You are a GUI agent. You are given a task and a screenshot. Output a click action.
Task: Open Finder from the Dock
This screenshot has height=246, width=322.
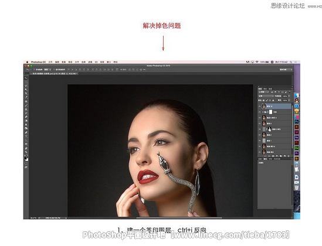tap(297, 95)
